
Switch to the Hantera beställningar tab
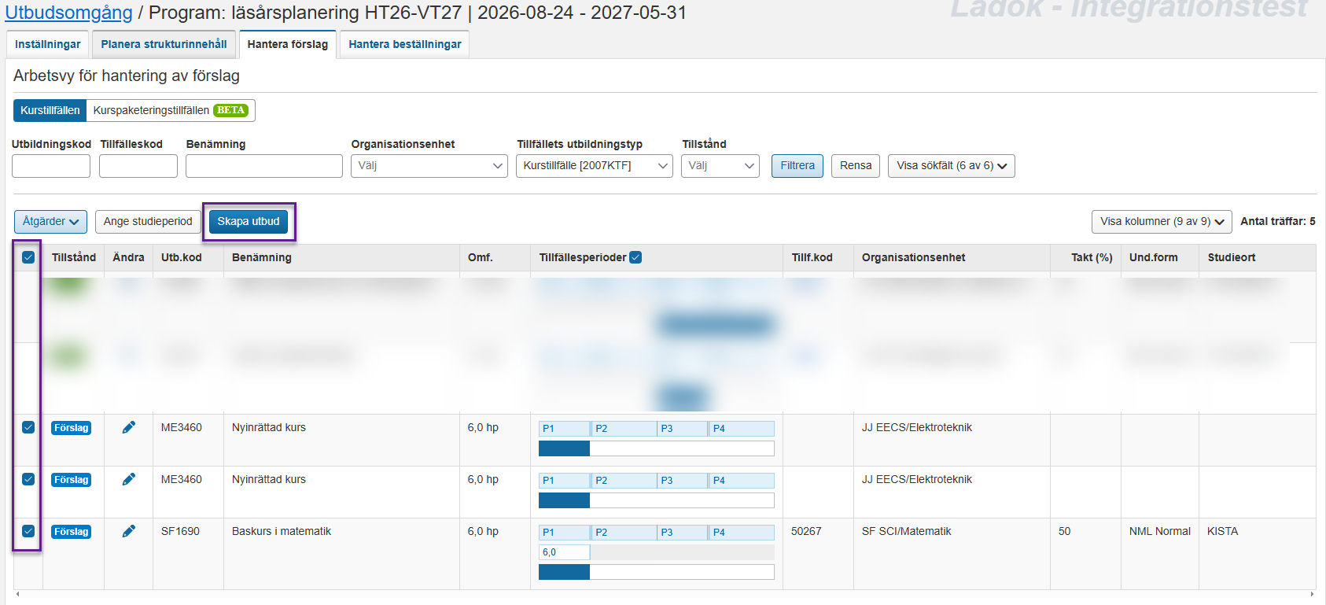(404, 44)
